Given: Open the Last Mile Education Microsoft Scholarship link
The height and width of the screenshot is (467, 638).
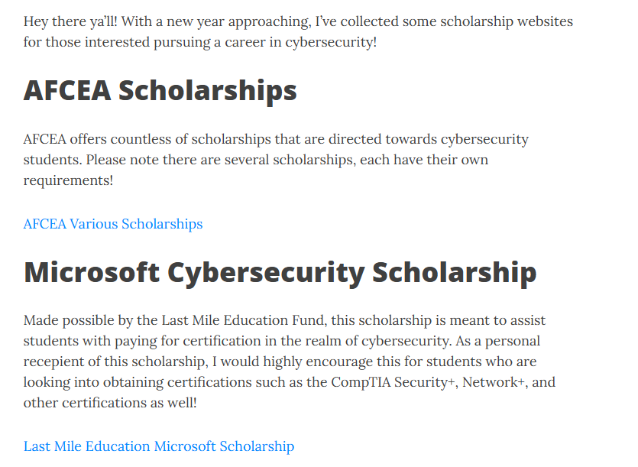Looking at the screenshot, I should click(x=158, y=446).
